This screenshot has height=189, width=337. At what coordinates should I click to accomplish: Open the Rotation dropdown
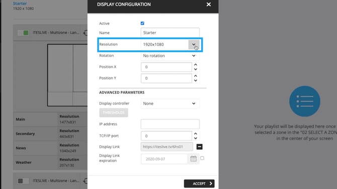point(170,56)
